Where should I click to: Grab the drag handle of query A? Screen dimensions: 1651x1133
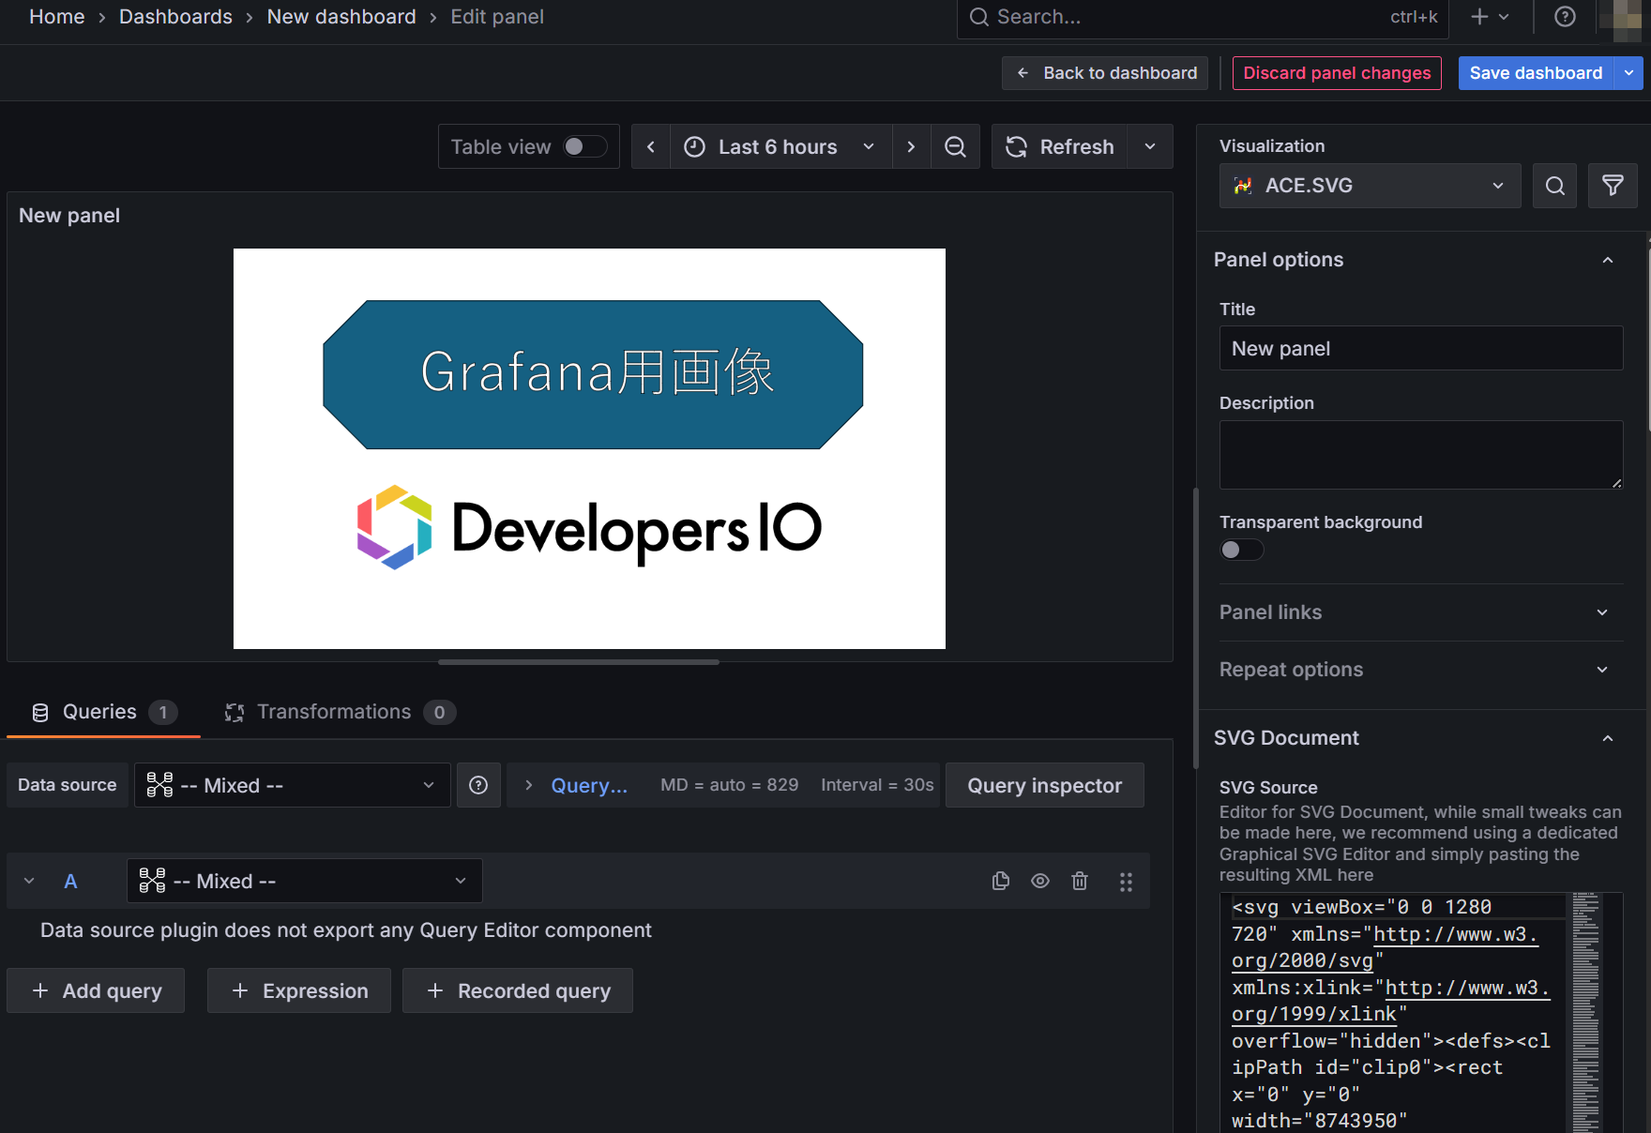coord(1126,882)
